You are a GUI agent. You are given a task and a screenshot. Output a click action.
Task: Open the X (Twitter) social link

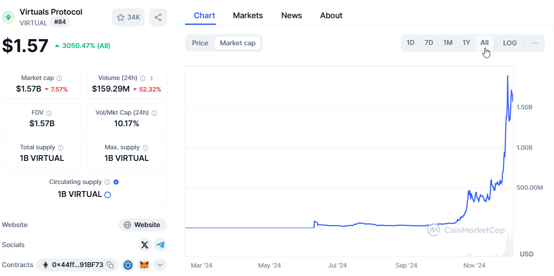[145, 245]
